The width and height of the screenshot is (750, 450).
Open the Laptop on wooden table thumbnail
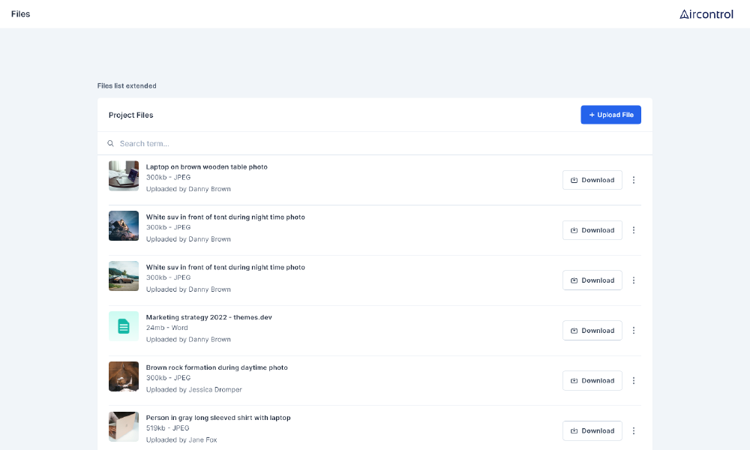tap(124, 175)
